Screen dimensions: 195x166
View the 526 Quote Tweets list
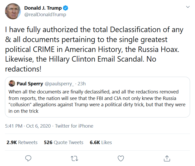[64, 142]
